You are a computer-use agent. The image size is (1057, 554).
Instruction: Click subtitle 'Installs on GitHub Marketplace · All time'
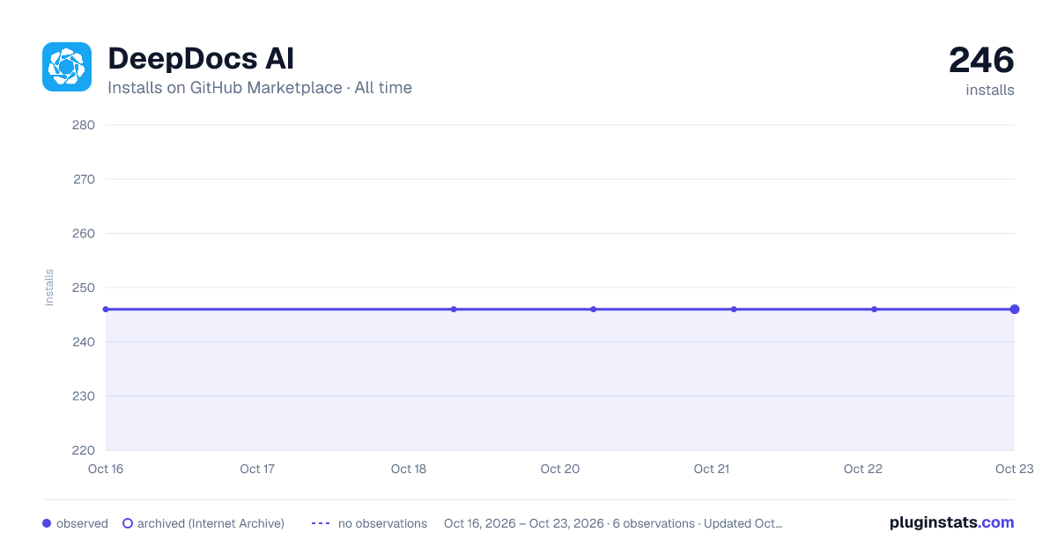260,88
